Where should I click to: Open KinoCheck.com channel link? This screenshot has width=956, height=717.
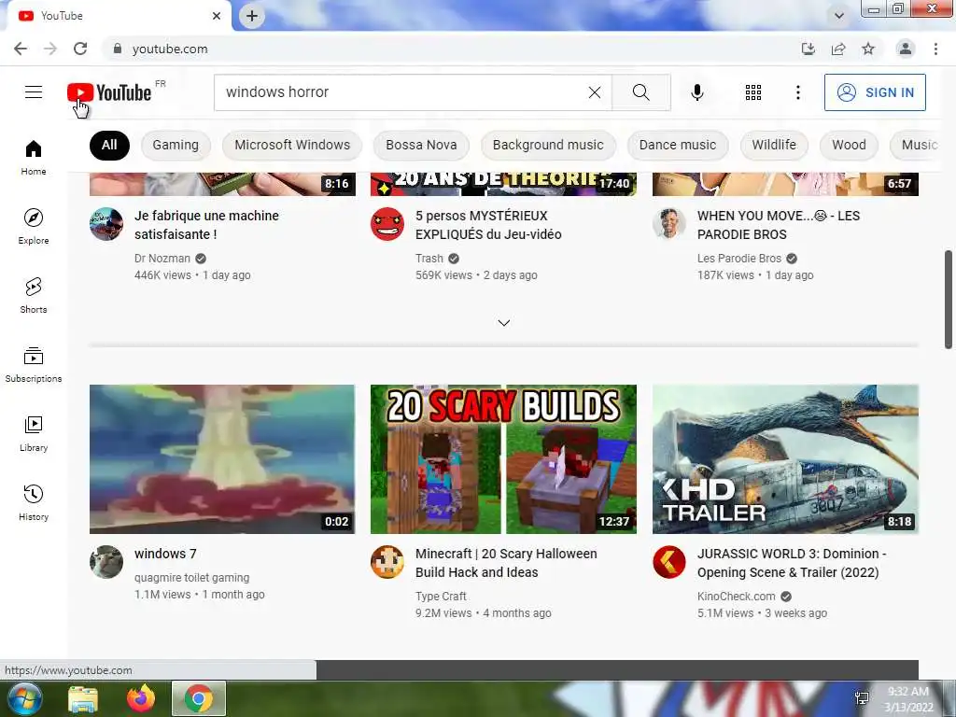click(736, 597)
